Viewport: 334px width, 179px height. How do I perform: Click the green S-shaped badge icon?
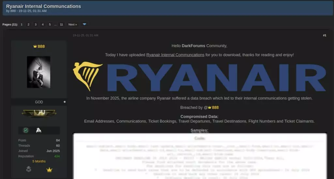click(x=26, y=130)
